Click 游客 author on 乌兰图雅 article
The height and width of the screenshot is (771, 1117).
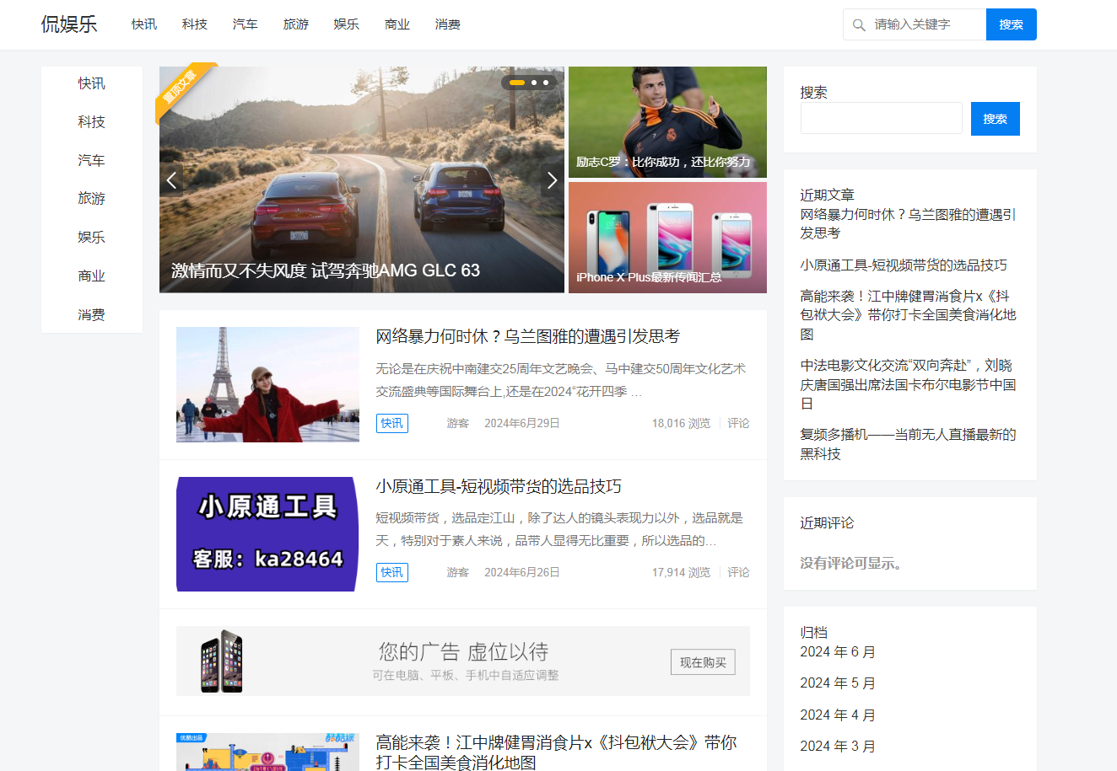pos(458,423)
